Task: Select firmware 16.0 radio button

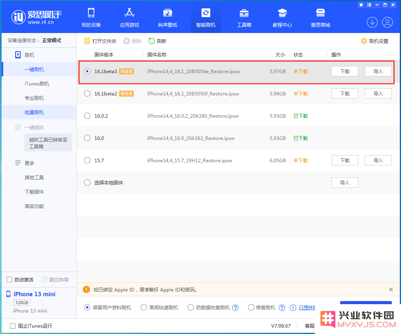Action: [87, 138]
